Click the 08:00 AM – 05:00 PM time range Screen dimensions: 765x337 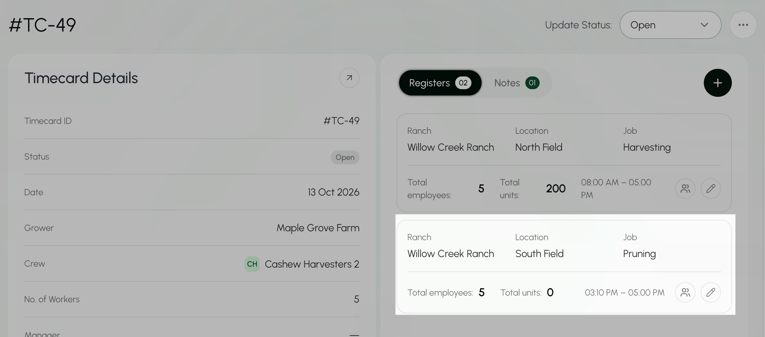click(x=616, y=189)
